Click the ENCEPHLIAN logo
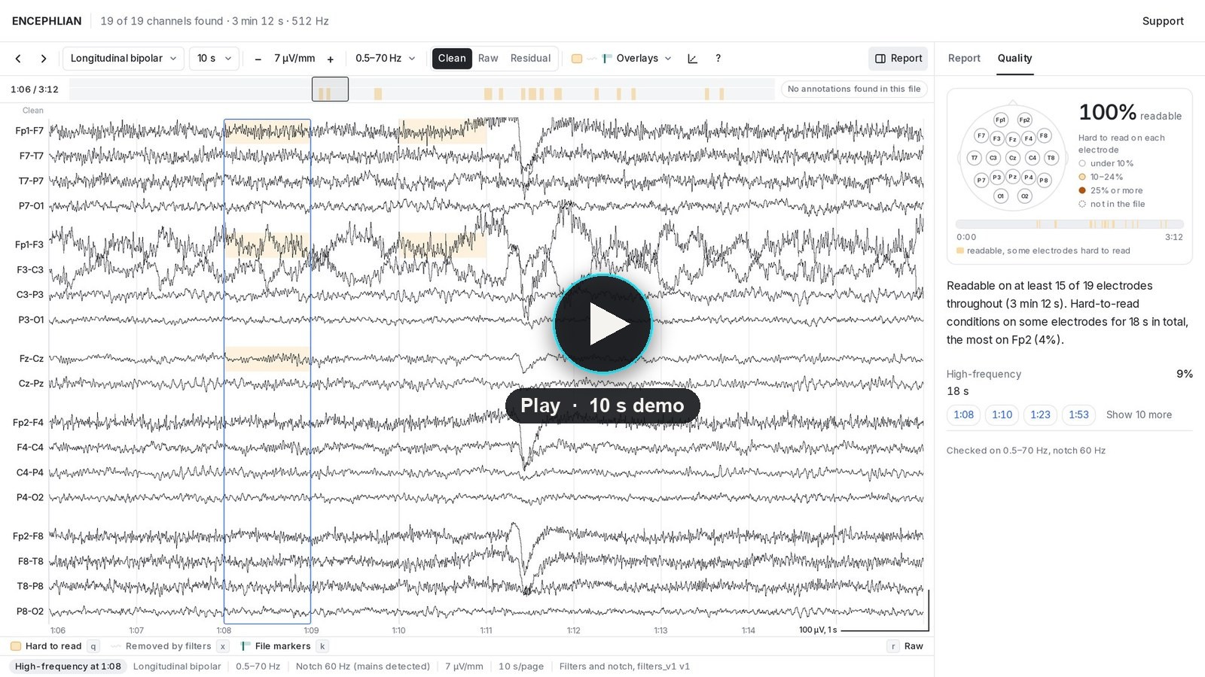Viewport: 1205px width, 677px height. pyautogui.click(x=47, y=21)
